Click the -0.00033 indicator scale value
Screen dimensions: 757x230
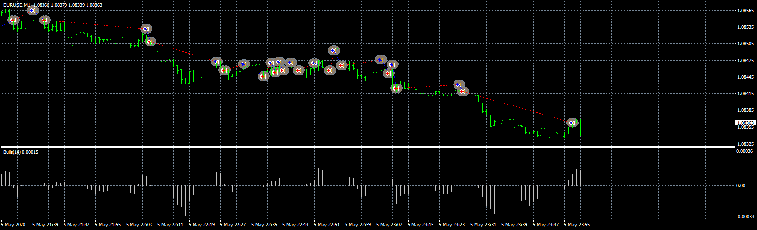click(744, 216)
